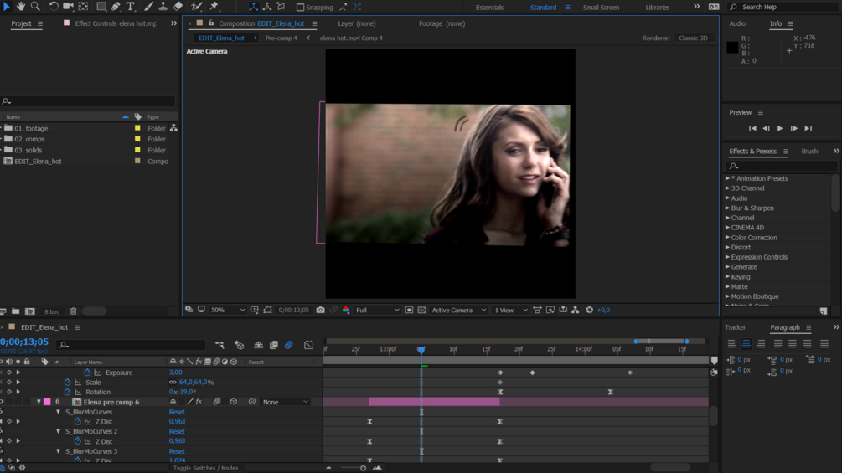Hide the Elena pre comp 6 layer
This screenshot has height=473, width=842.
pyautogui.click(x=3, y=402)
